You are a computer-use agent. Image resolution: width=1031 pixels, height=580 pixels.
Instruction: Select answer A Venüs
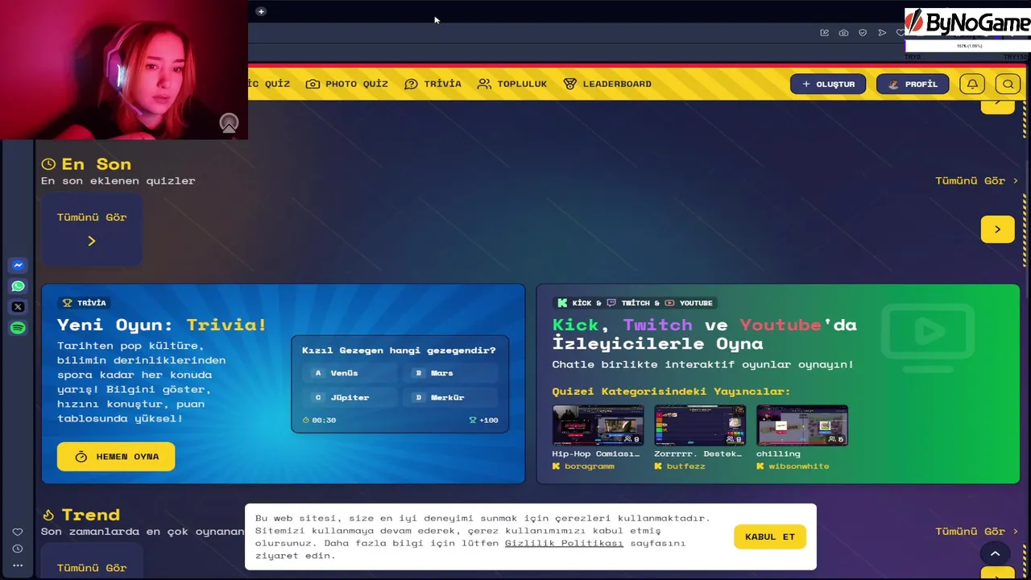point(350,373)
